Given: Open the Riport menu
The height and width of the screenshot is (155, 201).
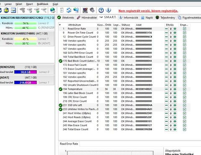Looking at the screenshot, I should (29, 4).
